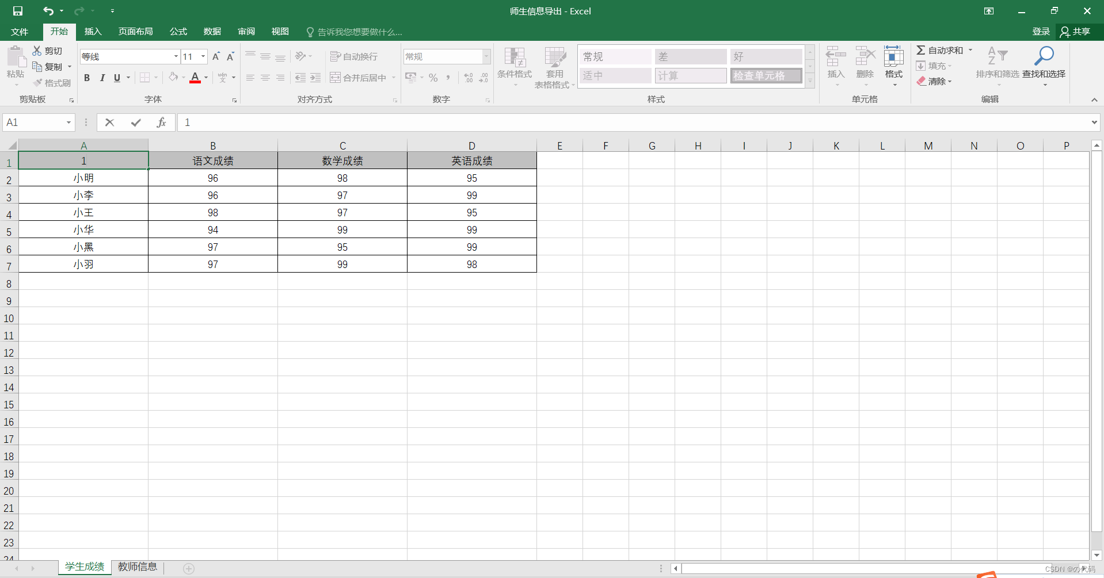This screenshot has width=1104, height=578.
Task: Switch to the 数据 ribbon tab
Action: click(x=212, y=32)
